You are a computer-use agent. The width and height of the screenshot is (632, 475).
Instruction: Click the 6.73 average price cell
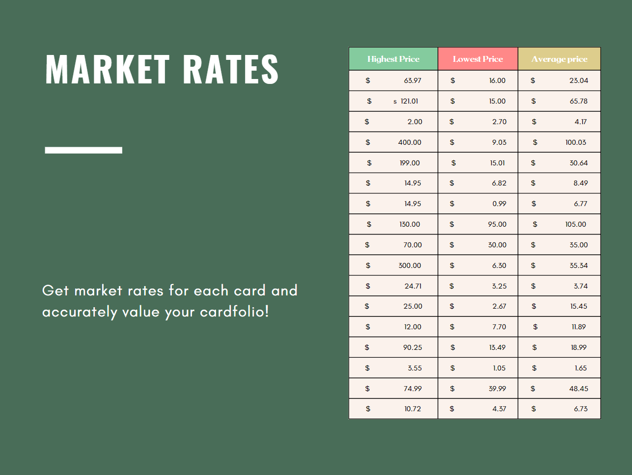[x=559, y=409]
